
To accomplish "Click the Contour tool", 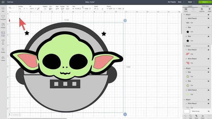I will click(209, 117).
